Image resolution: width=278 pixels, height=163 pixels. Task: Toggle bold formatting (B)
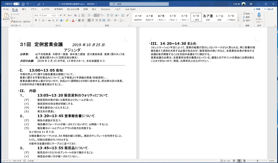36,21
